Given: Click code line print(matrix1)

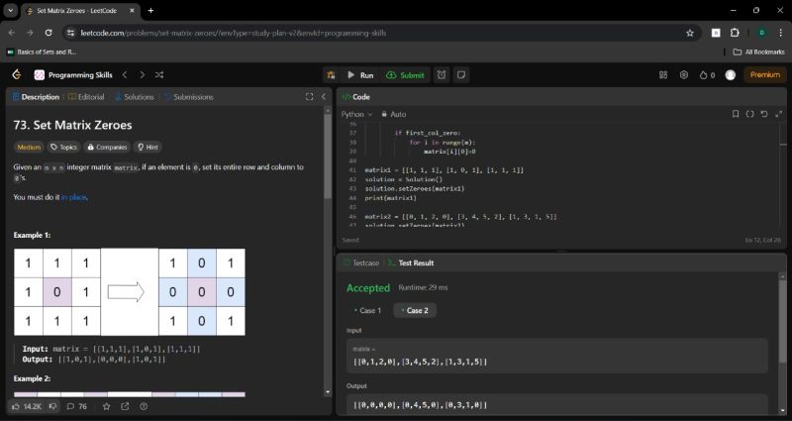Looking at the screenshot, I should (390, 198).
